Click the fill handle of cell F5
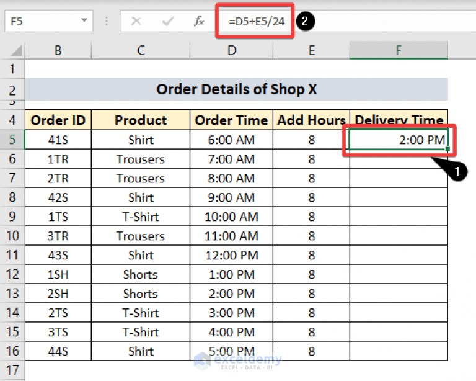This screenshot has width=476, height=381. [447, 149]
